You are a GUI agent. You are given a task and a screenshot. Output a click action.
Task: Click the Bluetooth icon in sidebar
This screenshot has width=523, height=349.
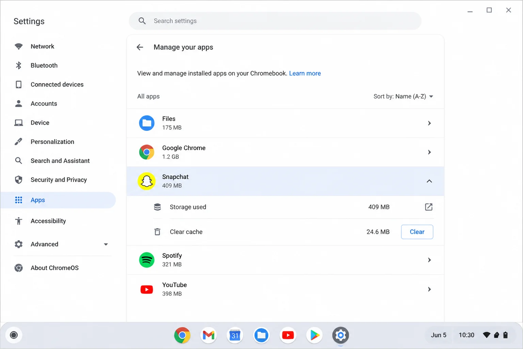(x=19, y=65)
